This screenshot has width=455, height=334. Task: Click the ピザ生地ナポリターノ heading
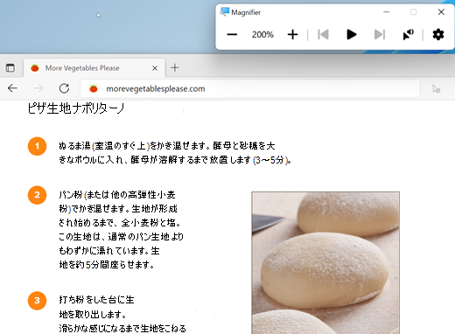point(76,108)
